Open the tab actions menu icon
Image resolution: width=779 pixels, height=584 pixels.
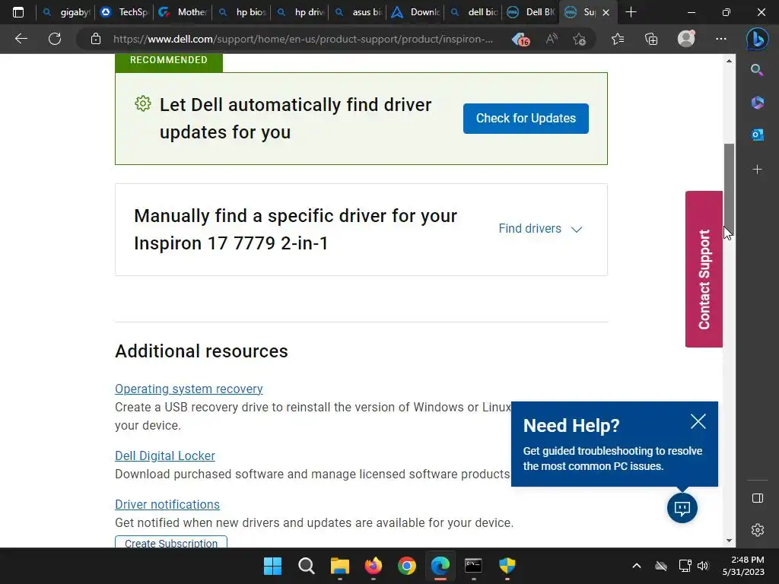18,12
